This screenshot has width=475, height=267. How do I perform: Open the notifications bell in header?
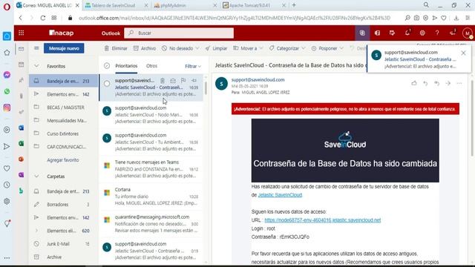[407, 33]
